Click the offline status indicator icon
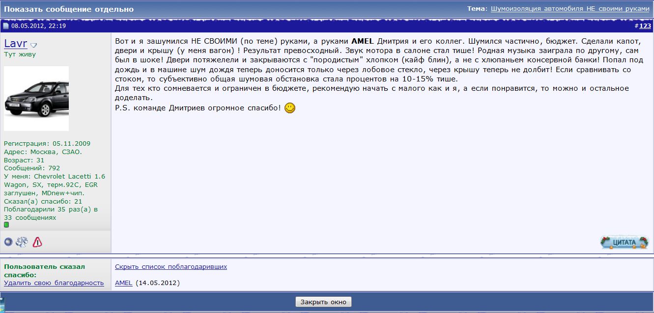The image size is (654, 313). point(8,242)
